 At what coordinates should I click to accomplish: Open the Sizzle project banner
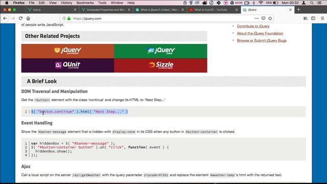160,65
